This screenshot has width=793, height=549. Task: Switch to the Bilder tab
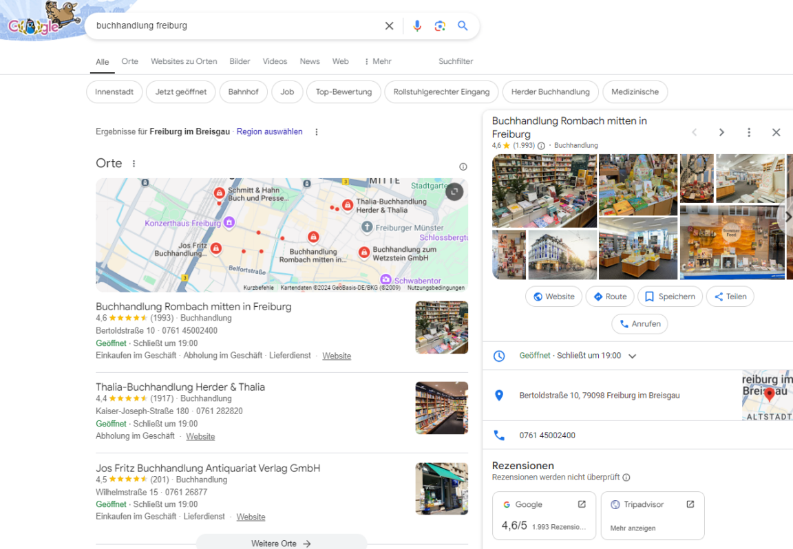point(240,61)
